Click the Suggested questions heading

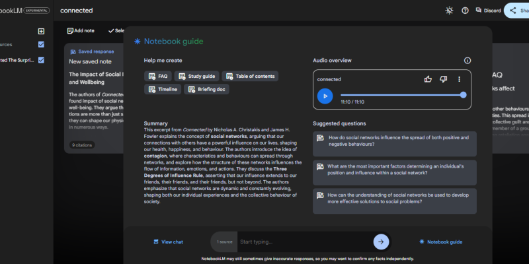(x=339, y=123)
